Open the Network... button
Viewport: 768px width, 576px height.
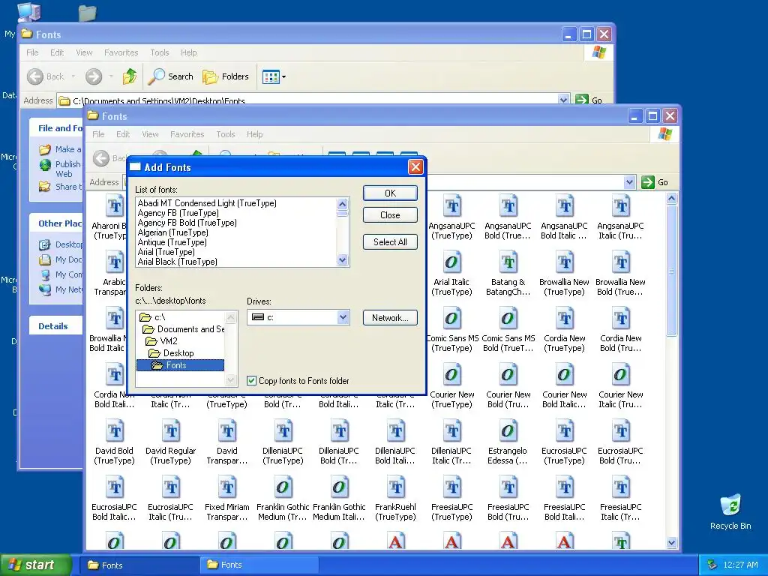390,318
